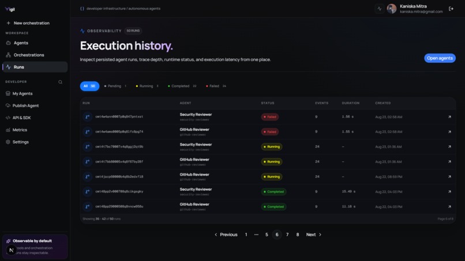Open the Aug 22, 08:59 PM run via its arrow icon
The image size is (465, 261).
(x=449, y=176)
